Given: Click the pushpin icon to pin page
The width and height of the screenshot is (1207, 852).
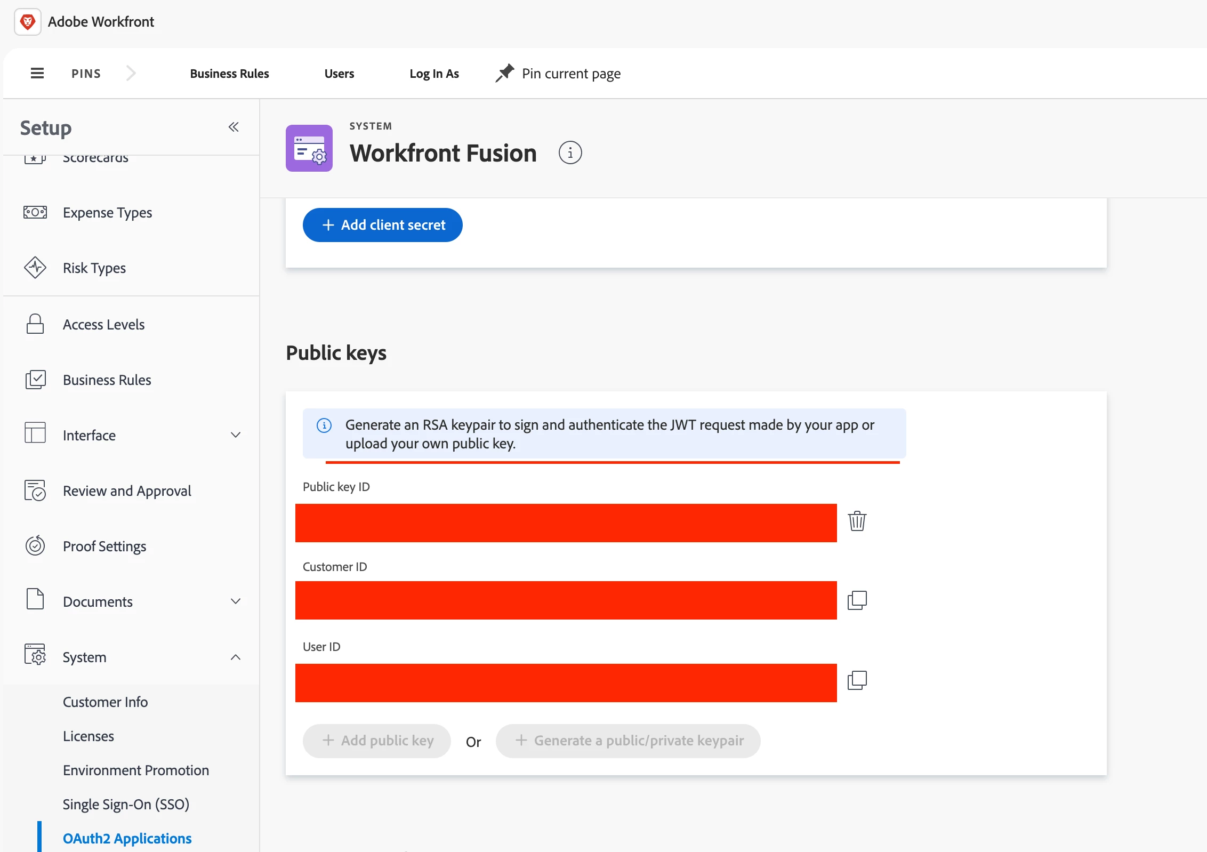Looking at the screenshot, I should [x=504, y=74].
